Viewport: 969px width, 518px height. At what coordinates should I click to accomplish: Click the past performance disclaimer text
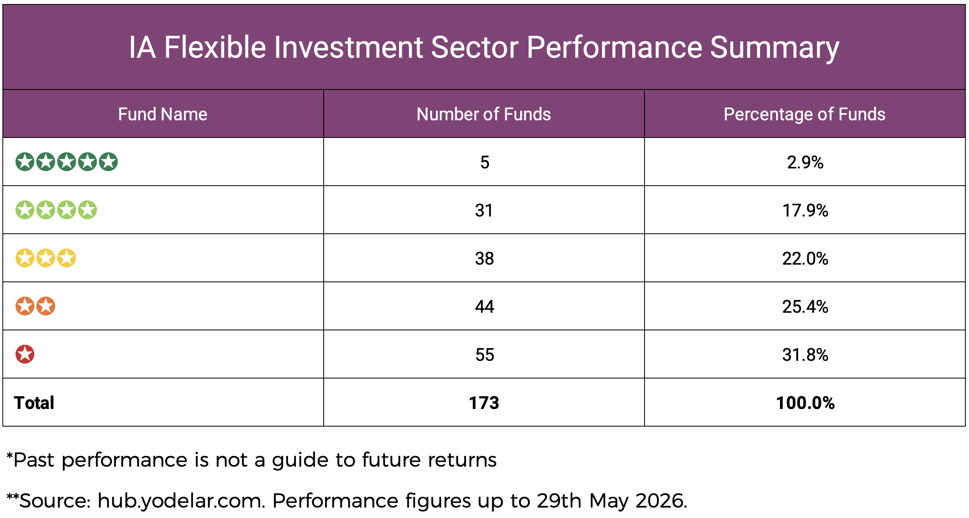click(251, 460)
